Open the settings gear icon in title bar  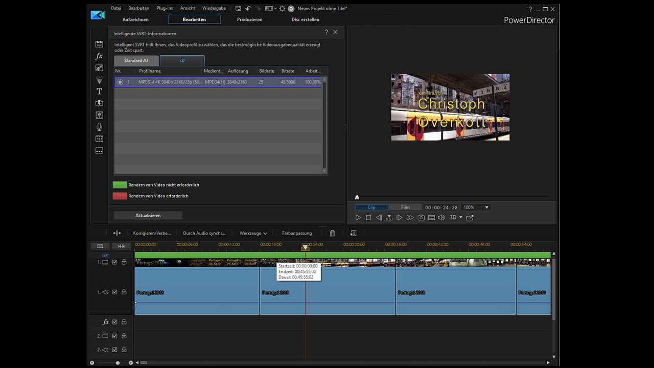pos(282,9)
